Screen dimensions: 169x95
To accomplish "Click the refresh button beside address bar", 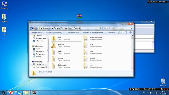I will (x=101, y=28).
